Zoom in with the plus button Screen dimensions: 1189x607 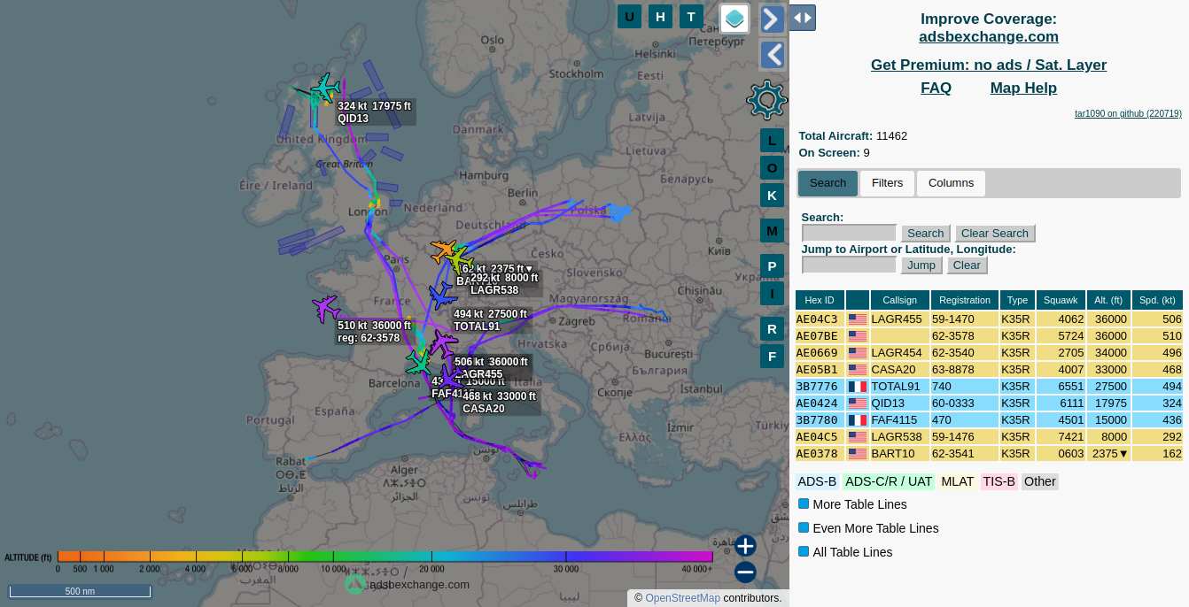pyautogui.click(x=745, y=546)
